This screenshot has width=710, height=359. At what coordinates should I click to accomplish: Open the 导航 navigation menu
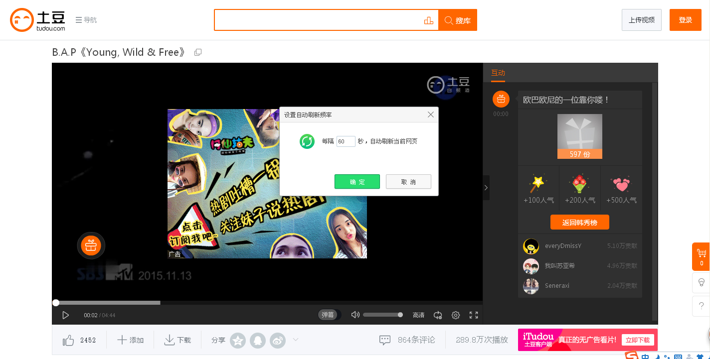pyautogui.click(x=86, y=20)
